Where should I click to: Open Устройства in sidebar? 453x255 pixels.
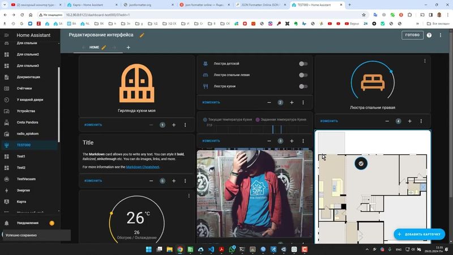click(x=25, y=111)
